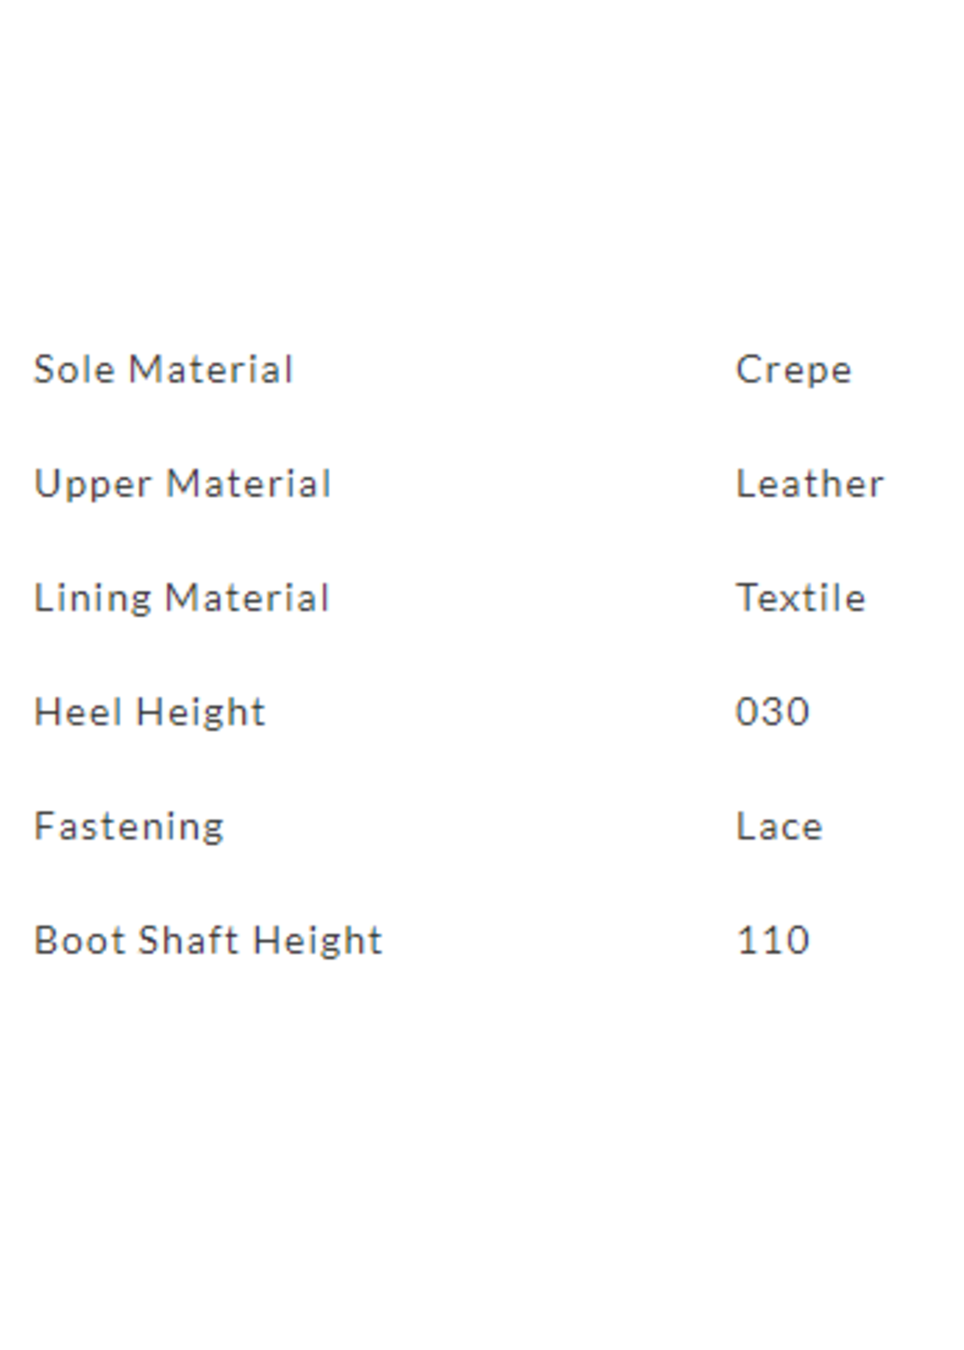The image size is (964, 1350).
Task: Select the Textile lining value
Action: coord(801,597)
